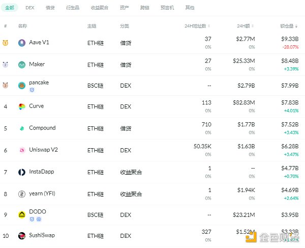Viewport: 305px width, 248px height.
Task: Select the 收益聚合 category tab
Action: (99, 8)
